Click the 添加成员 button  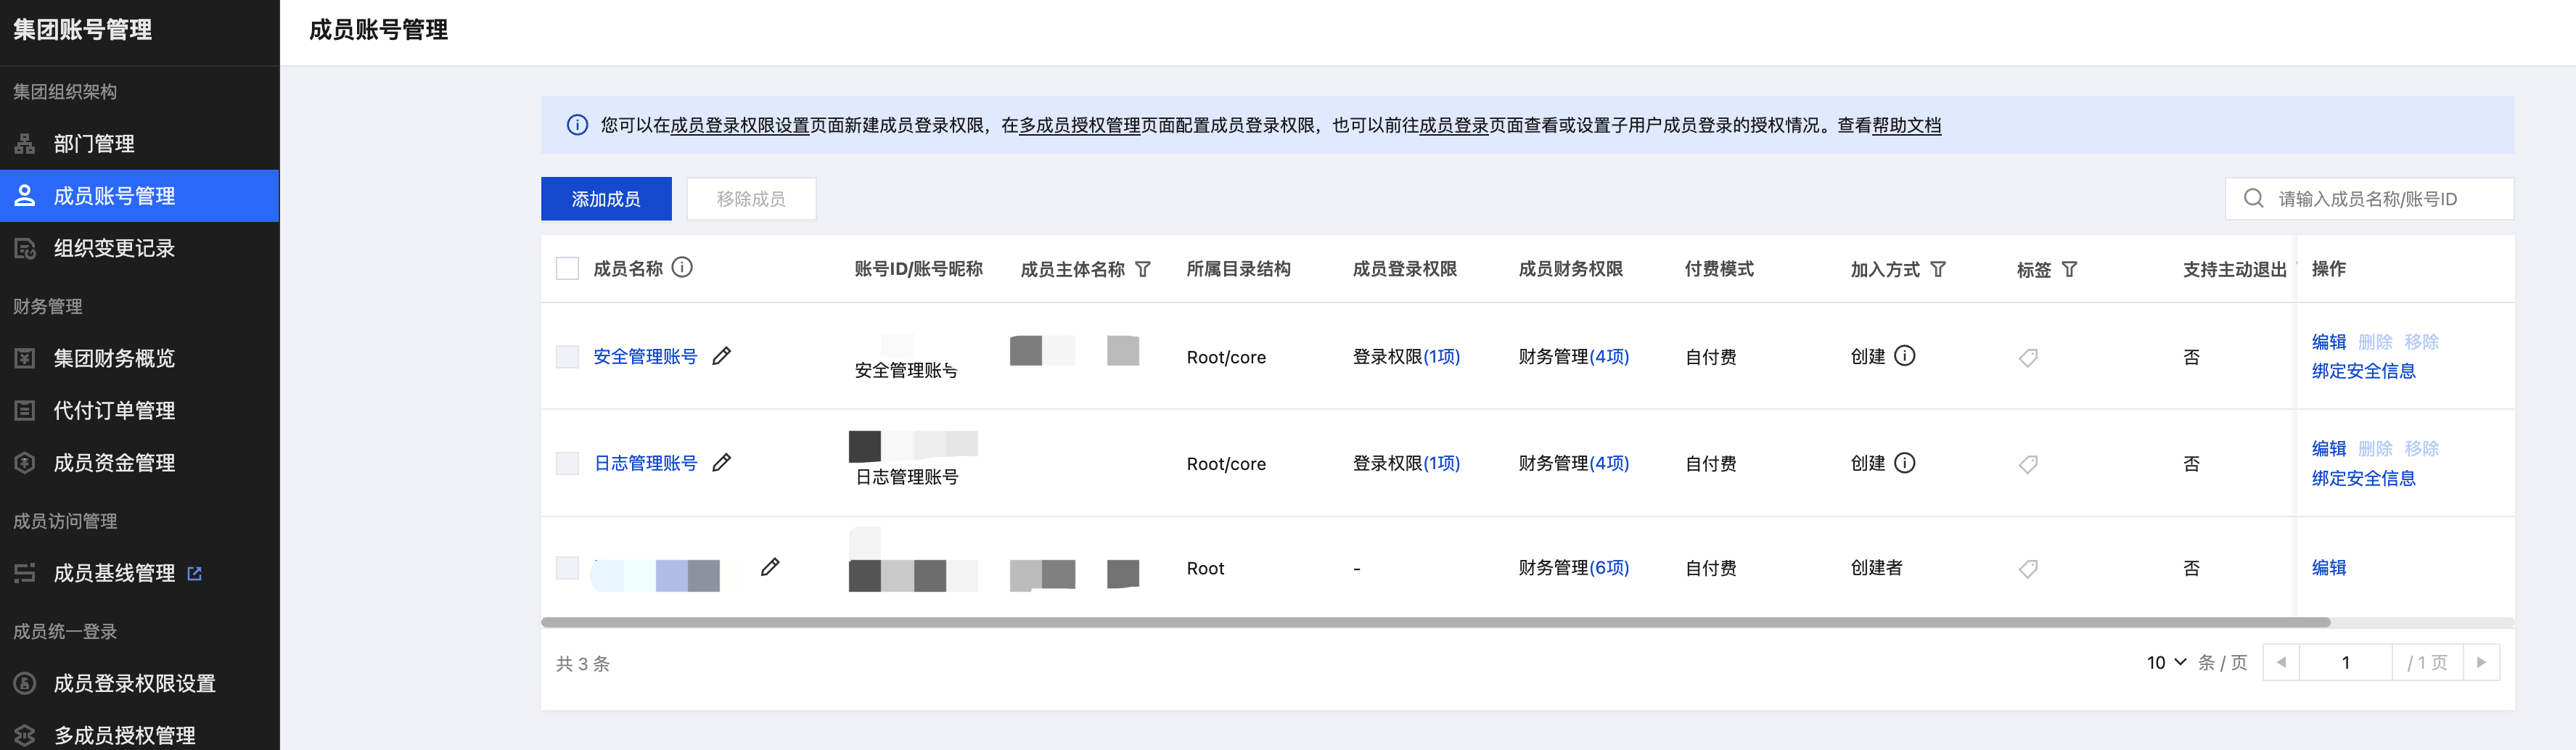point(606,199)
